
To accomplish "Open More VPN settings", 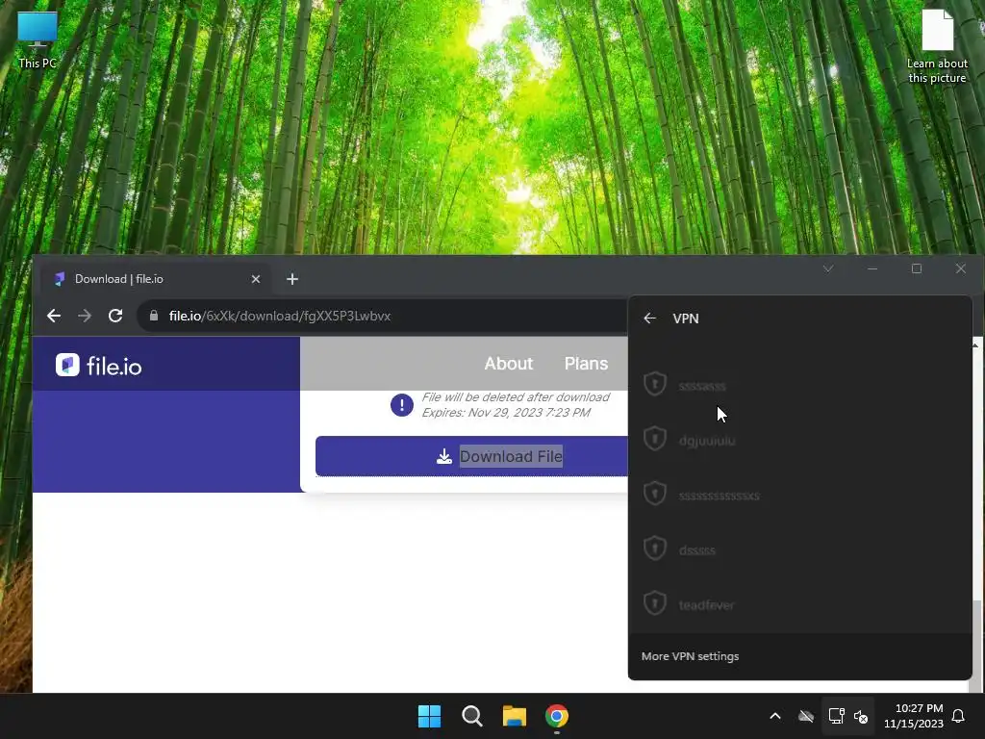I will pos(690,656).
